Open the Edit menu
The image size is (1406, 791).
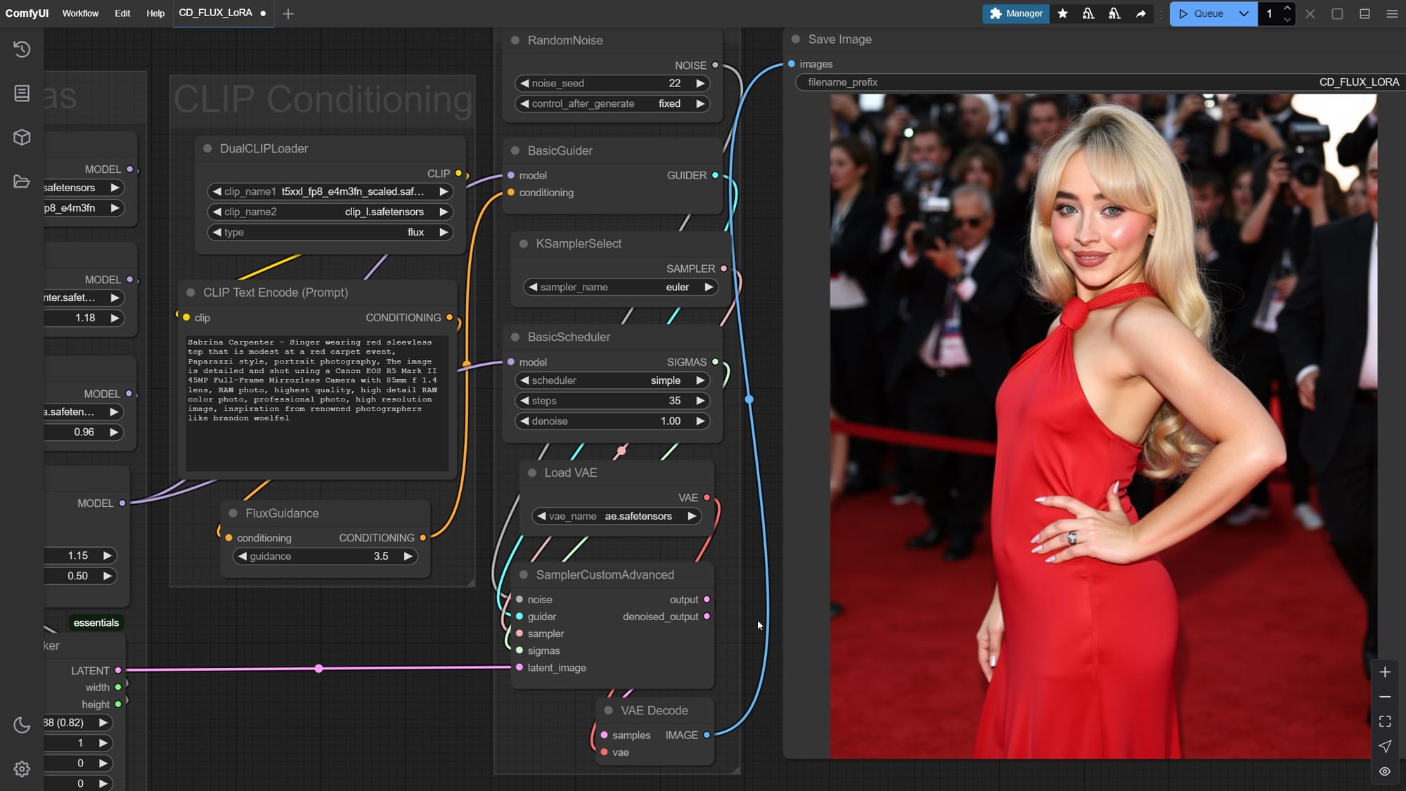point(122,13)
